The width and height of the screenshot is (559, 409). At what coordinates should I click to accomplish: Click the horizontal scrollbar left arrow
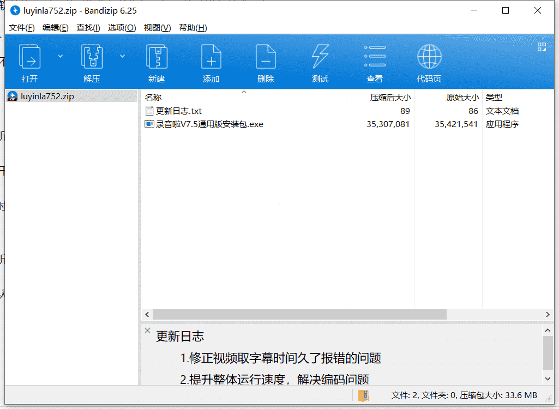(x=147, y=314)
